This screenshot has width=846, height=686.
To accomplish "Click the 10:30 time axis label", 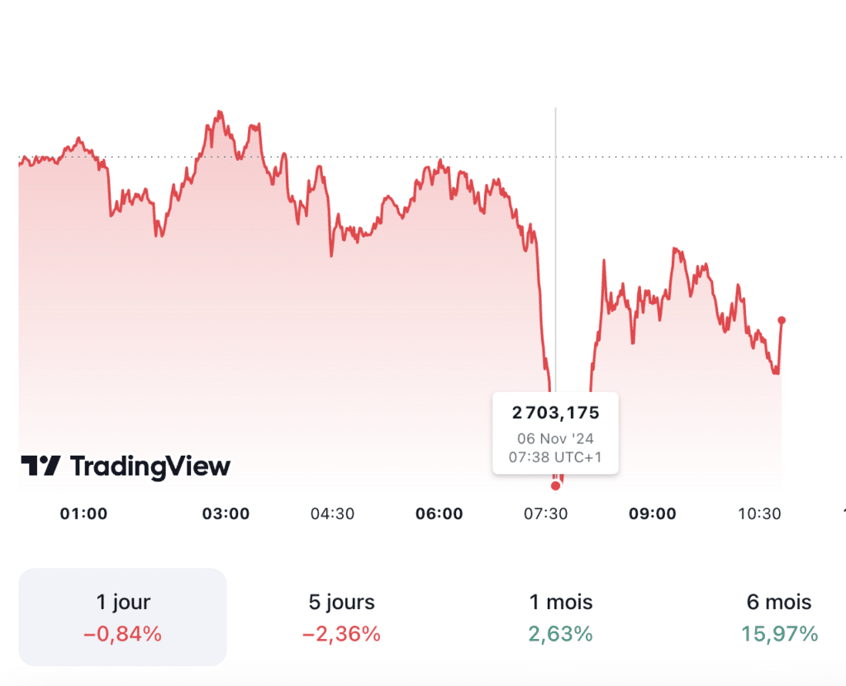I will [758, 513].
